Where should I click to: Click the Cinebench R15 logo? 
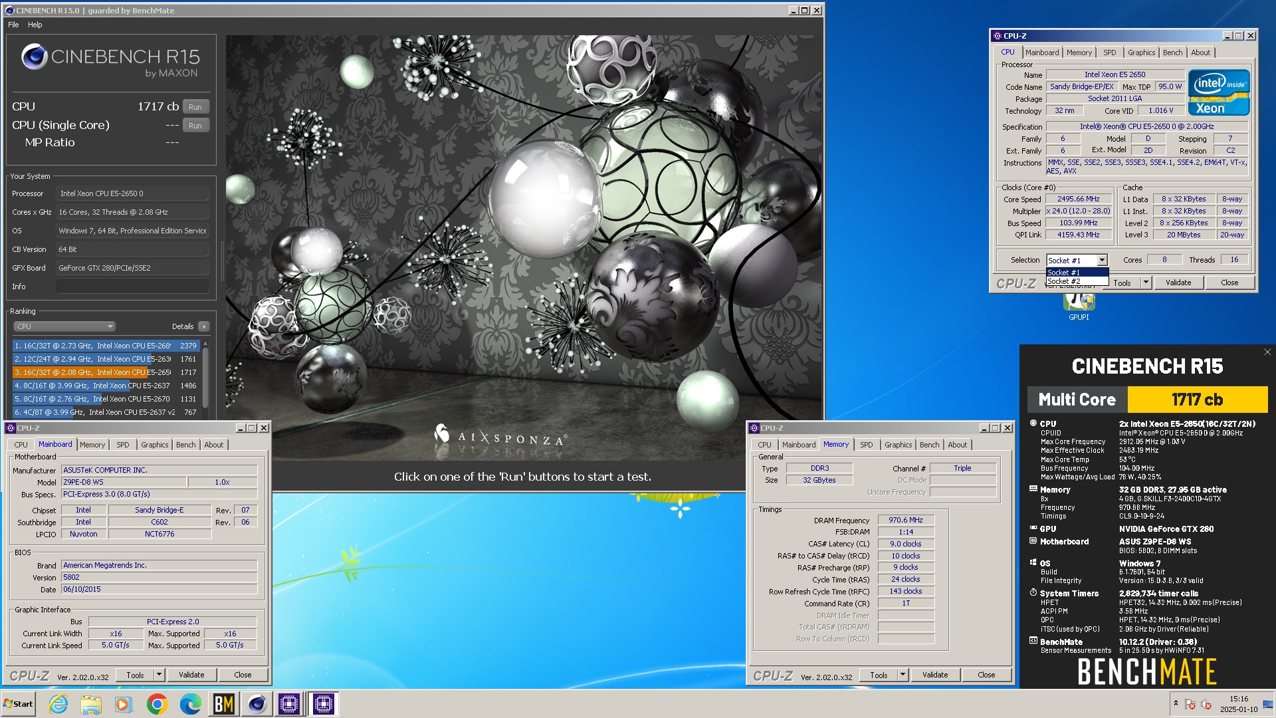pos(110,61)
